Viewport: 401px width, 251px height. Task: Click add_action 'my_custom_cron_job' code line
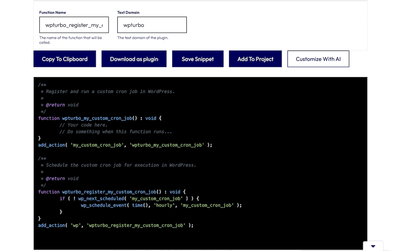(x=125, y=145)
